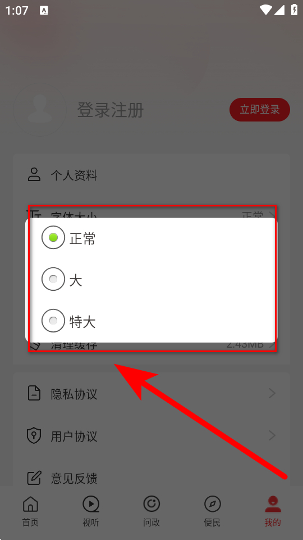Screen dimensions: 303x540
Task: Open the 便民 compass icon
Action: (x=212, y=504)
